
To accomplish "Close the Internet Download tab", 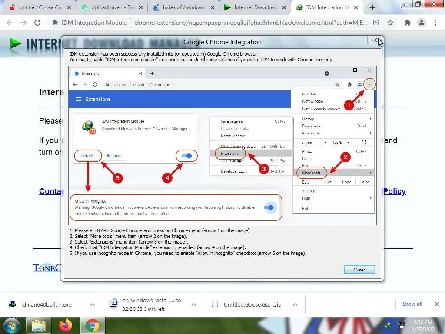I will [x=284, y=8].
